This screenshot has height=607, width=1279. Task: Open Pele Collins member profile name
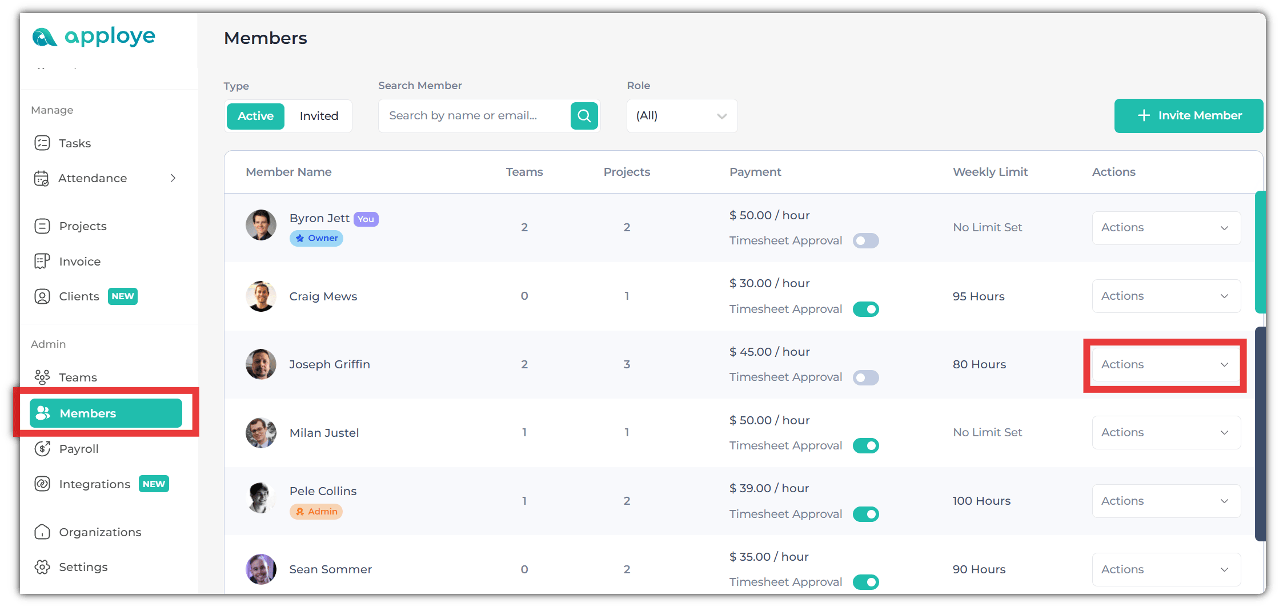click(323, 491)
